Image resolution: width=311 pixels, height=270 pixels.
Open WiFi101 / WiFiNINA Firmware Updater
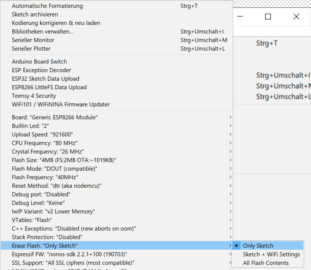pos(61,104)
